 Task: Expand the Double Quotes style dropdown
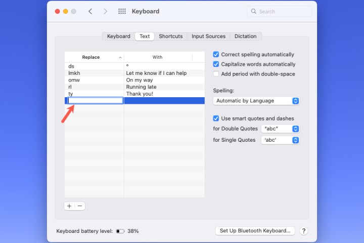(x=280, y=129)
